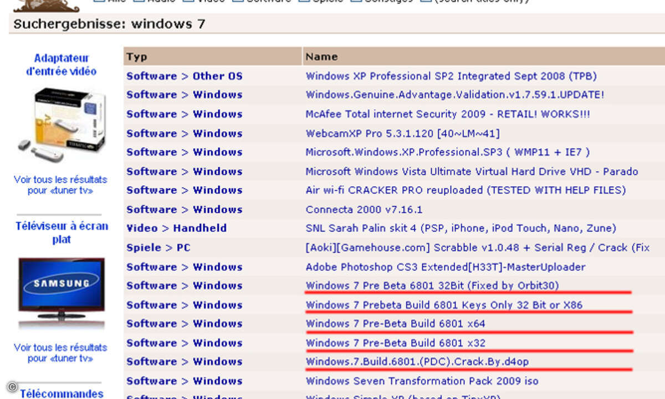Image resolution: width=665 pixels, height=399 pixels.
Task: Open 'SNL Sarah Palin skit 4' result
Action: [461, 228]
